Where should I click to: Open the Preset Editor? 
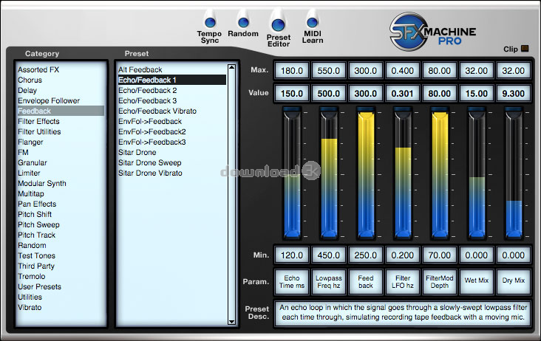[278, 25]
